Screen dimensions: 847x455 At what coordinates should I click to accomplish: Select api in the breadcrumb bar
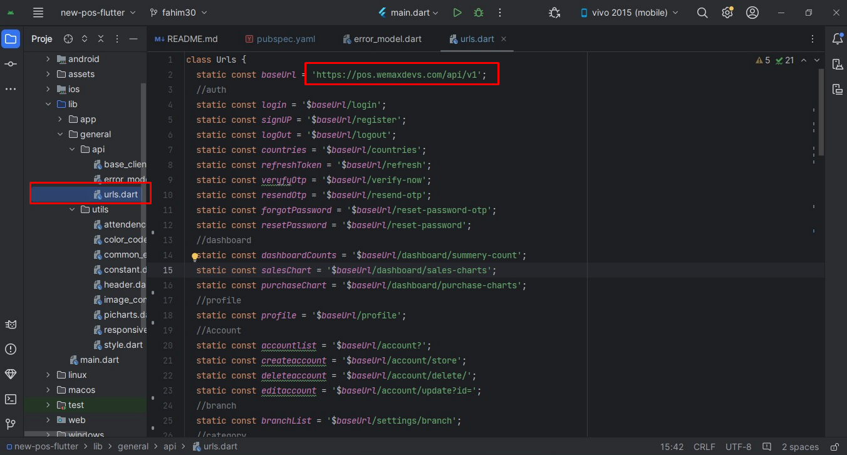170,446
